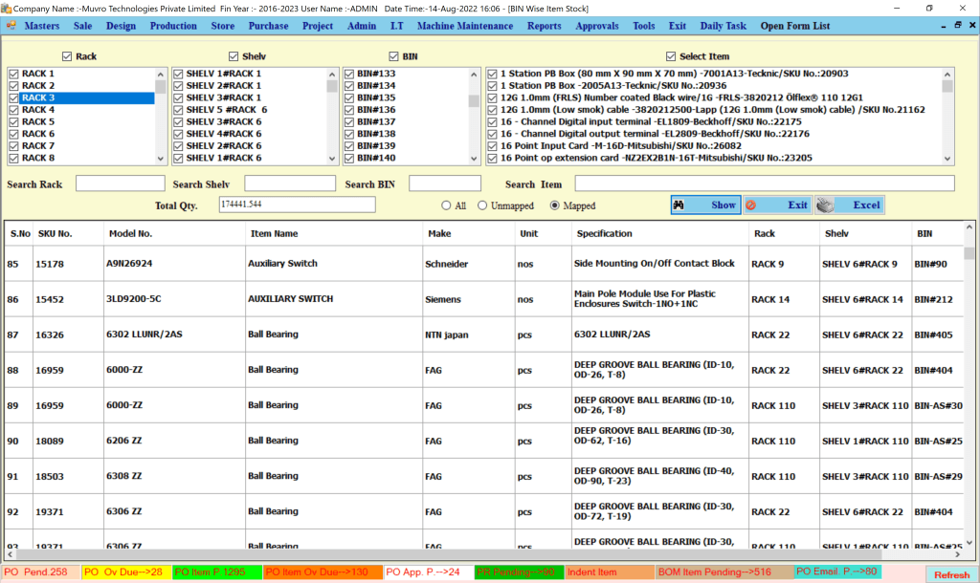
Task: Select the Unmapped radio button
Action: 482,205
